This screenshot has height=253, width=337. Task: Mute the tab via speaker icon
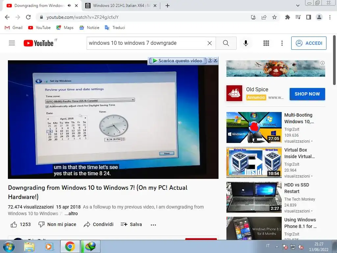pos(69,6)
